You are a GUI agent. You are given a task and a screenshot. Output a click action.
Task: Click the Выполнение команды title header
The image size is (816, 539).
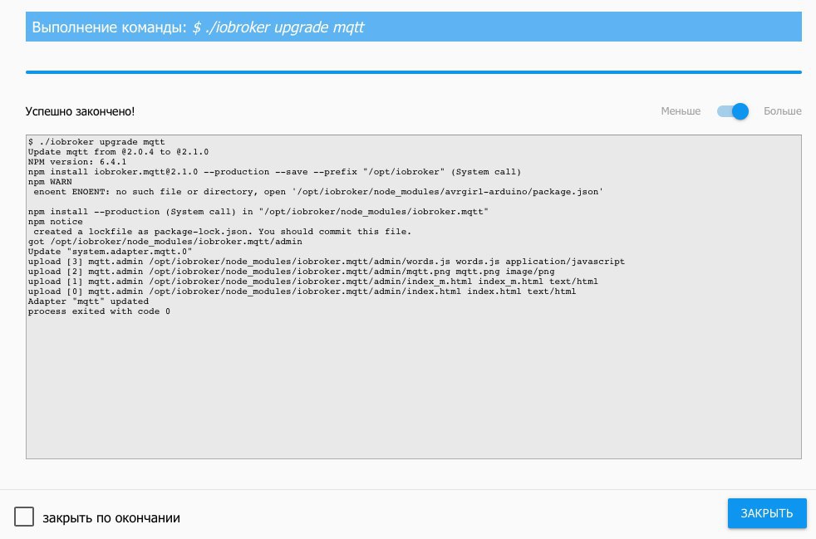(x=413, y=27)
